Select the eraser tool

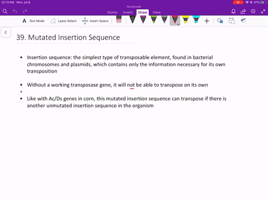pyautogui.click(x=119, y=20)
